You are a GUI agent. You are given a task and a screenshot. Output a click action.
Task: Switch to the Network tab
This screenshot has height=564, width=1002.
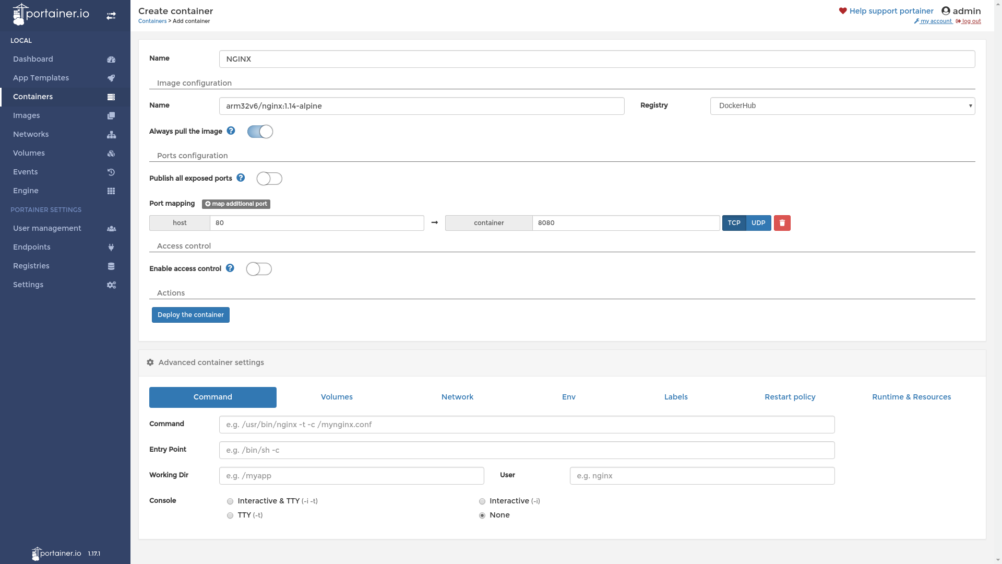click(x=457, y=397)
